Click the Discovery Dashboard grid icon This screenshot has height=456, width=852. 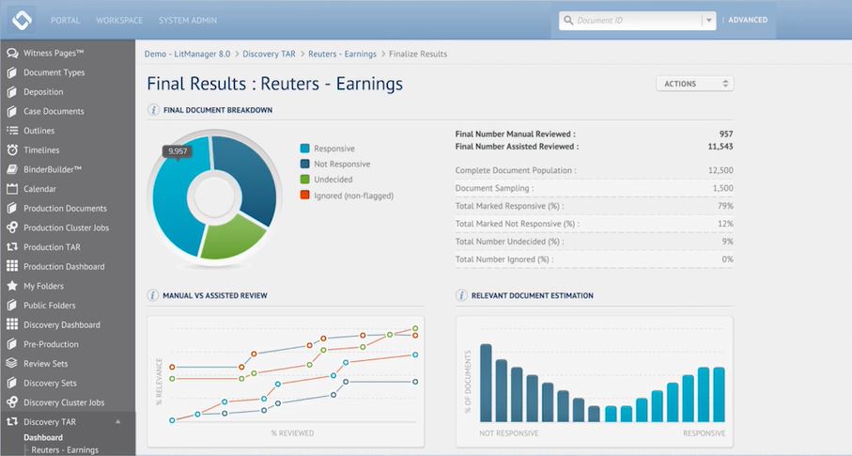12,324
